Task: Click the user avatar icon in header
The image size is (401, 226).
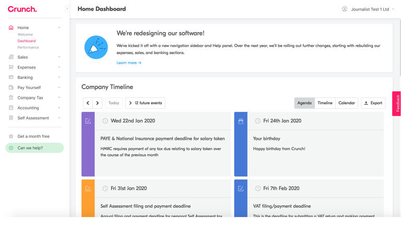Action: pyautogui.click(x=345, y=9)
